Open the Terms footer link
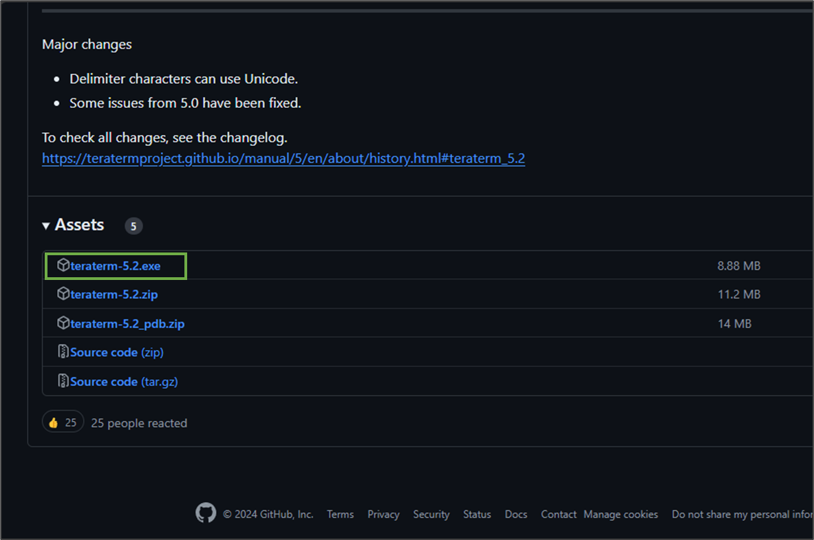 [x=340, y=514]
